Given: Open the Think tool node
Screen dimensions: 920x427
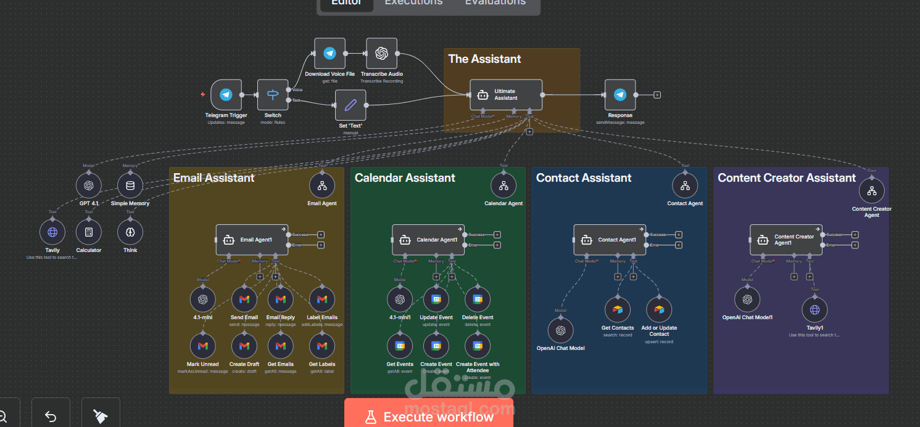Looking at the screenshot, I should [130, 232].
